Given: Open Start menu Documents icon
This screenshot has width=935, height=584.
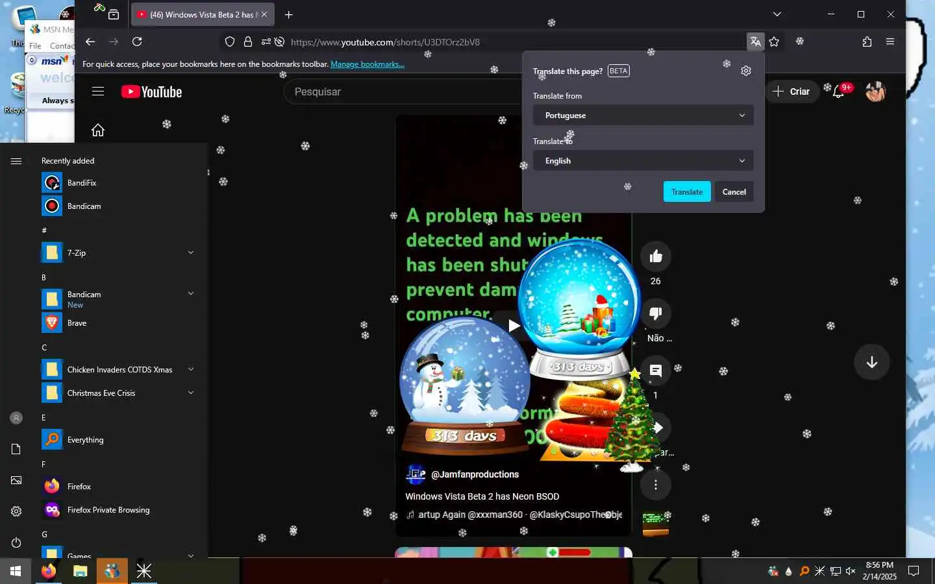Looking at the screenshot, I should click(x=16, y=449).
